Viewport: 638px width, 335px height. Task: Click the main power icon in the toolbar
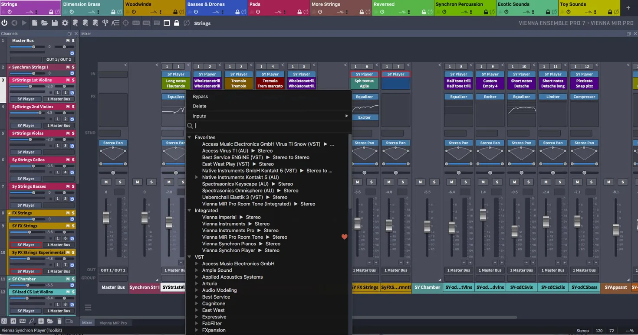[5, 23]
